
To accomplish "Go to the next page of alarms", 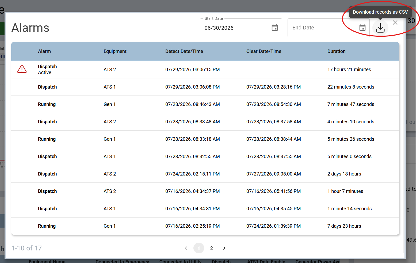I will pyautogui.click(x=224, y=248).
